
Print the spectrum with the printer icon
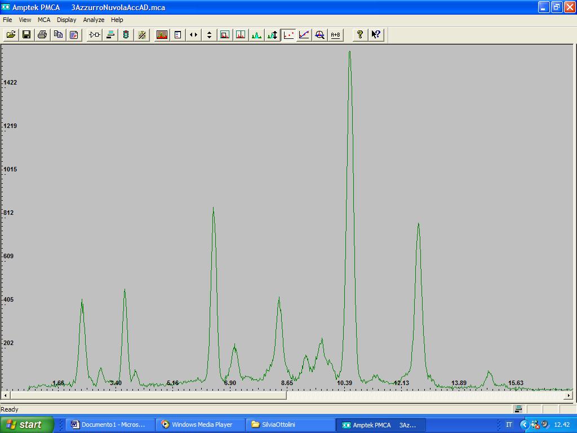pyautogui.click(x=42, y=34)
